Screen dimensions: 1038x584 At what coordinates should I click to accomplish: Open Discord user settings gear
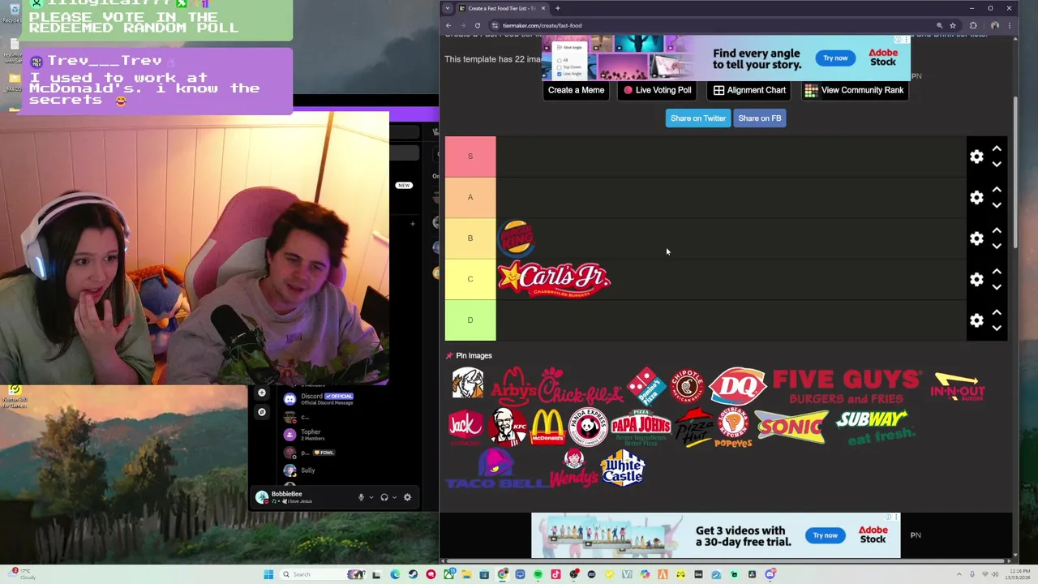[407, 497]
